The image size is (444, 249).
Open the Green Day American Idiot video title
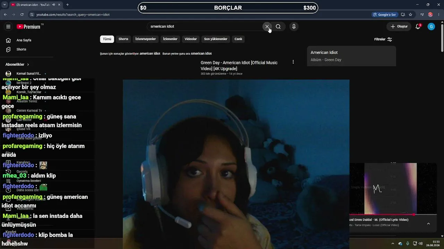(x=239, y=66)
